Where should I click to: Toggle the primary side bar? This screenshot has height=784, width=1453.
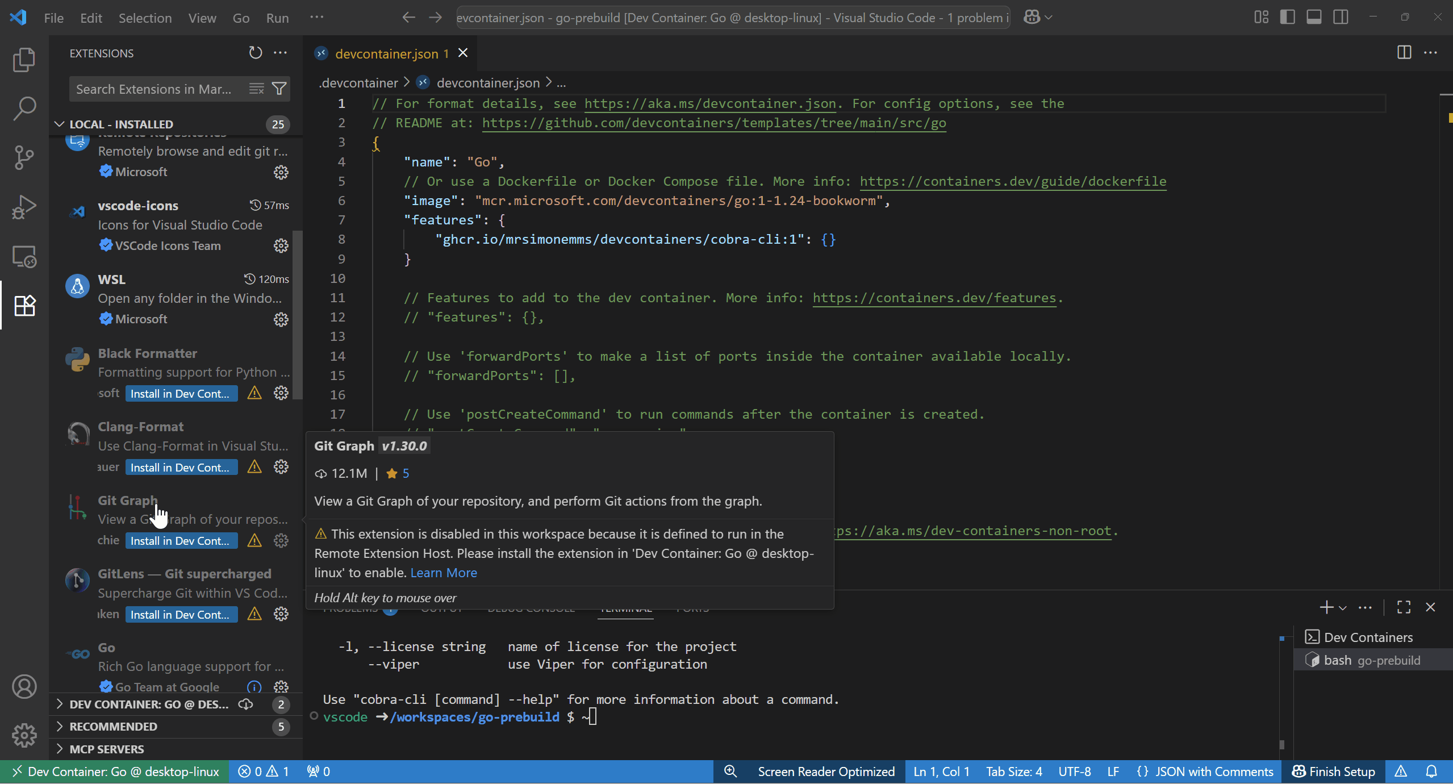(x=1288, y=18)
